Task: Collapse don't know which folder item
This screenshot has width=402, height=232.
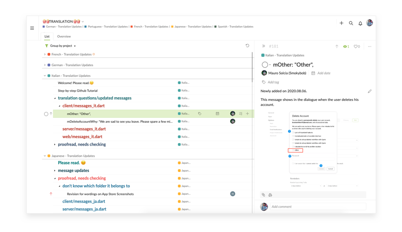Action: tap(60, 186)
